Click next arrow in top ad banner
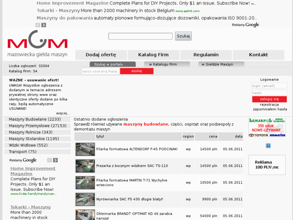 [44, 25]
